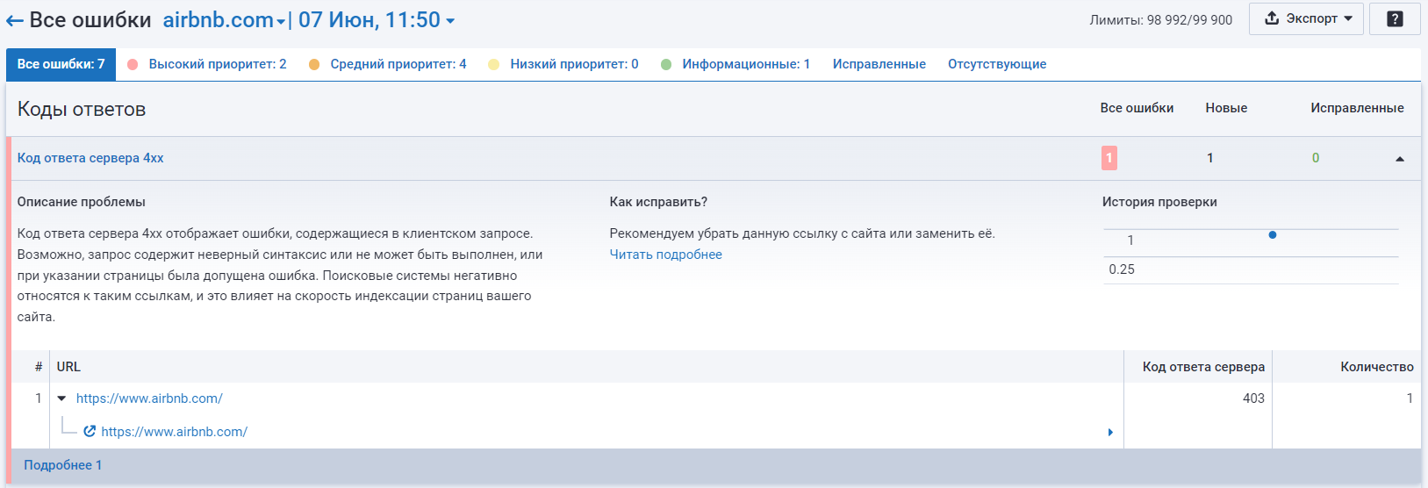This screenshot has height=488, width=1428.
Task: Switch to Средний приоритет: 4 tab
Action: coord(388,64)
